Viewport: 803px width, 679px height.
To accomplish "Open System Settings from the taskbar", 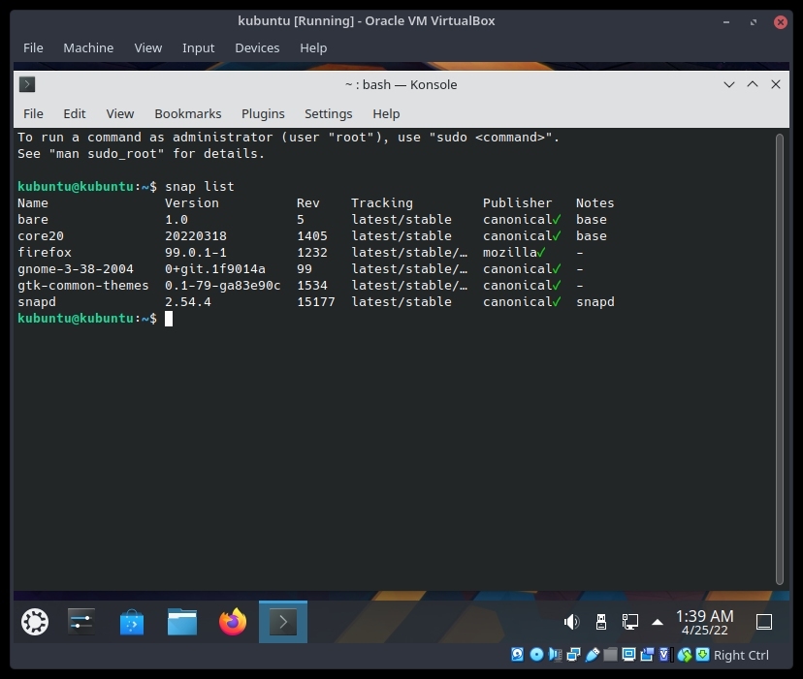I will point(80,622).
